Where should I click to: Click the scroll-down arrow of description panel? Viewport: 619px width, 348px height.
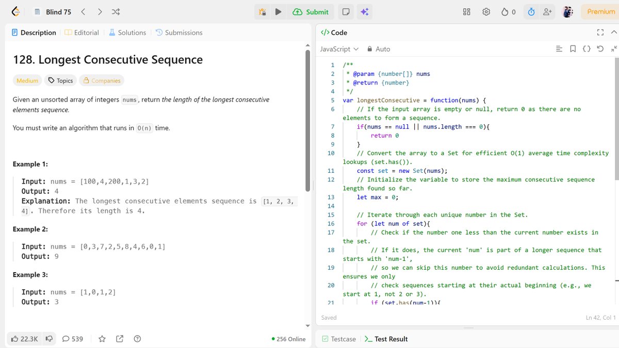click(x=308, y=325)
